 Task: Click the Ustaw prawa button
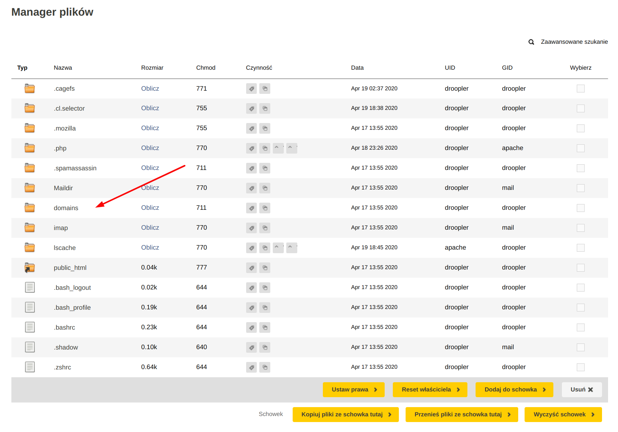354,390
